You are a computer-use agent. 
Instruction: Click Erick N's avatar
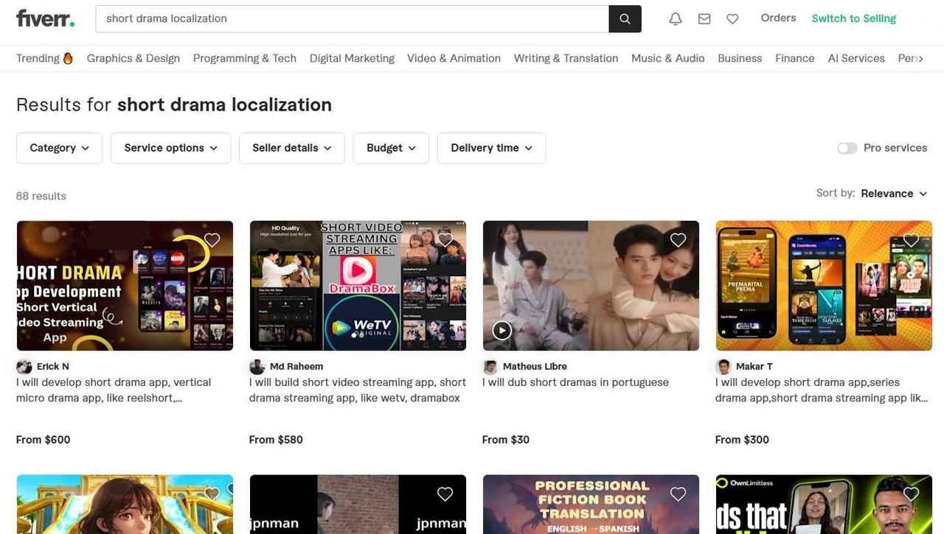[x=24, y=367]
